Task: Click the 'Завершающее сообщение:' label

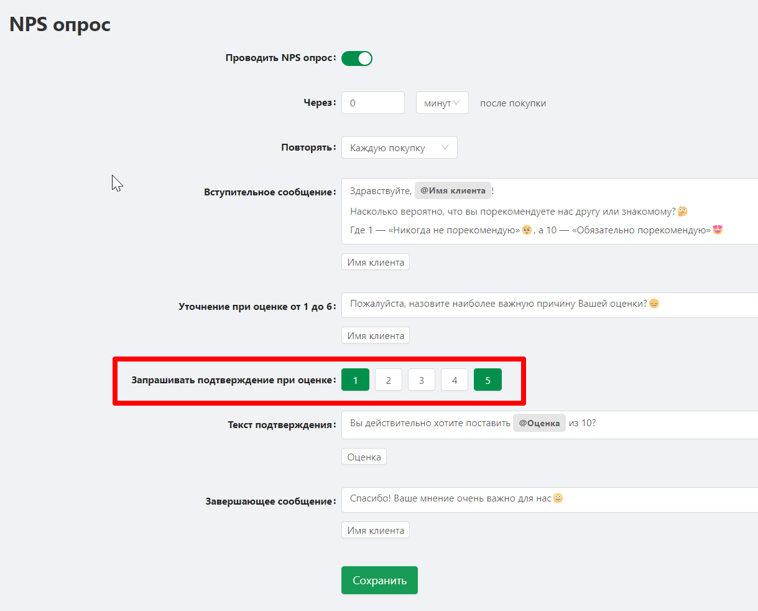Action: 270,501
